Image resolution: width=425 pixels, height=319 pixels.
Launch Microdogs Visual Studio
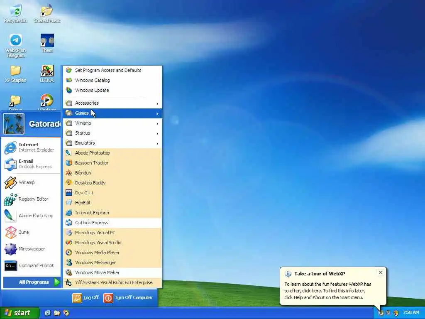pyautogui.click(x=112, y=243)
